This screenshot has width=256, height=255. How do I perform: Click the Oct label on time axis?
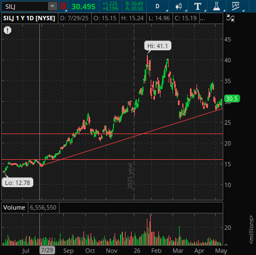90,251
